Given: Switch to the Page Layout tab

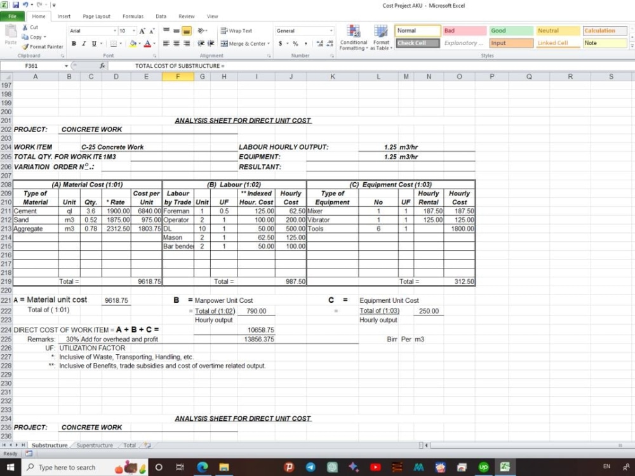Looking at the screenshot, I should pos(97,17).
